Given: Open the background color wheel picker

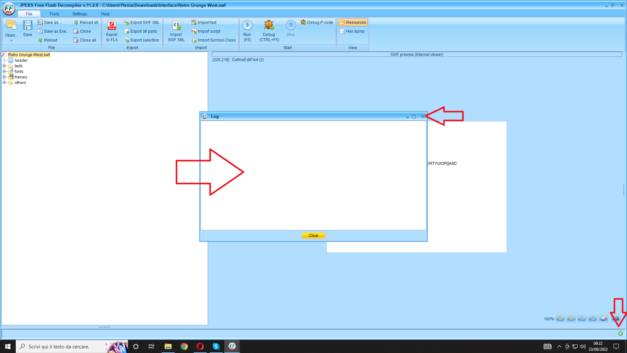Looking at the screenshot, I should pyautogui.click(x=603, y=319).
